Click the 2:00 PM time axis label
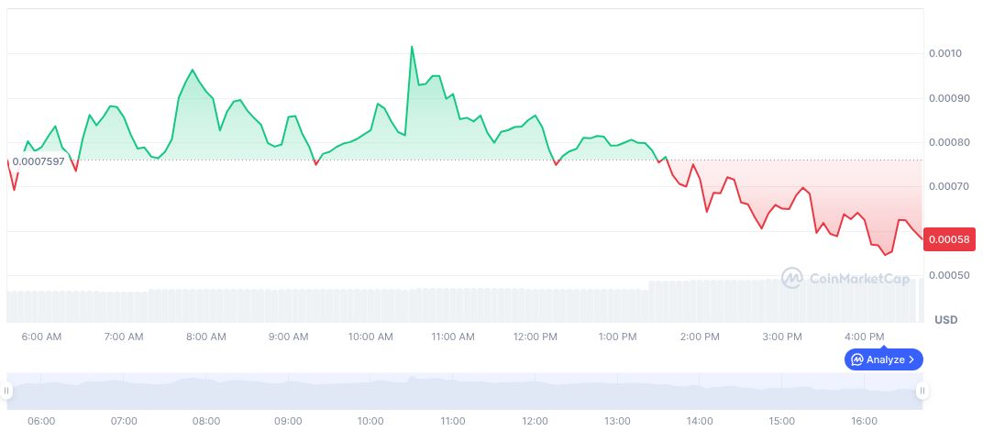This screenshot has width=983, height=431. coord(700,337)
